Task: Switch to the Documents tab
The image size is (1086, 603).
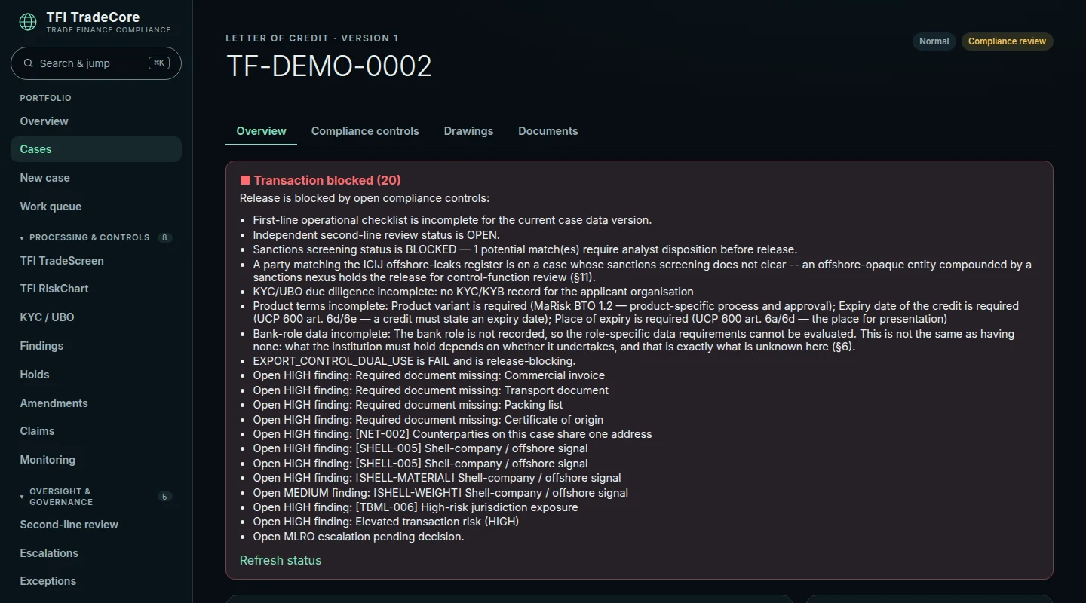Action: (x=548, y=131)
